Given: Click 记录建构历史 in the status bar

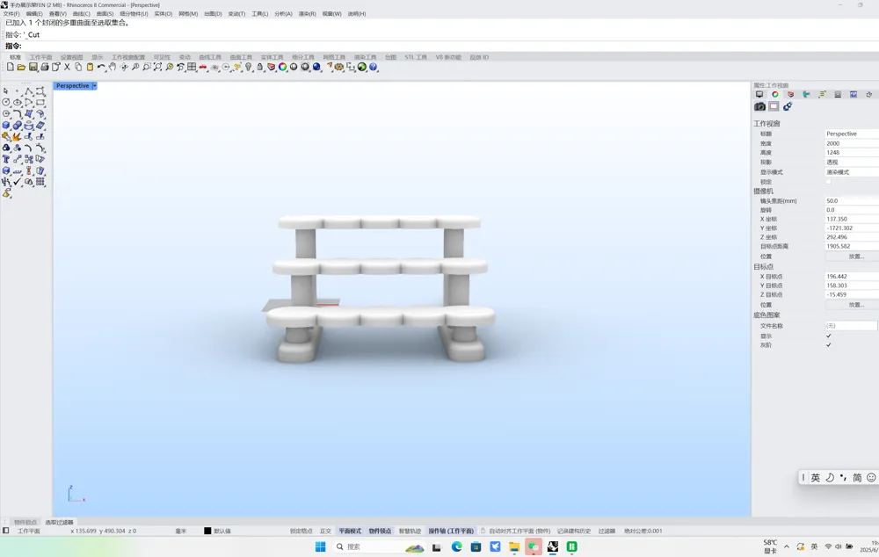Looking at the screenshot, I should click(573, 531).
